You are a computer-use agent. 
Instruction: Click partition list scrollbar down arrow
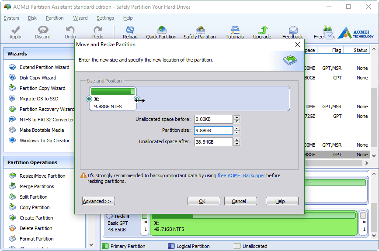[x=374, y=156]
